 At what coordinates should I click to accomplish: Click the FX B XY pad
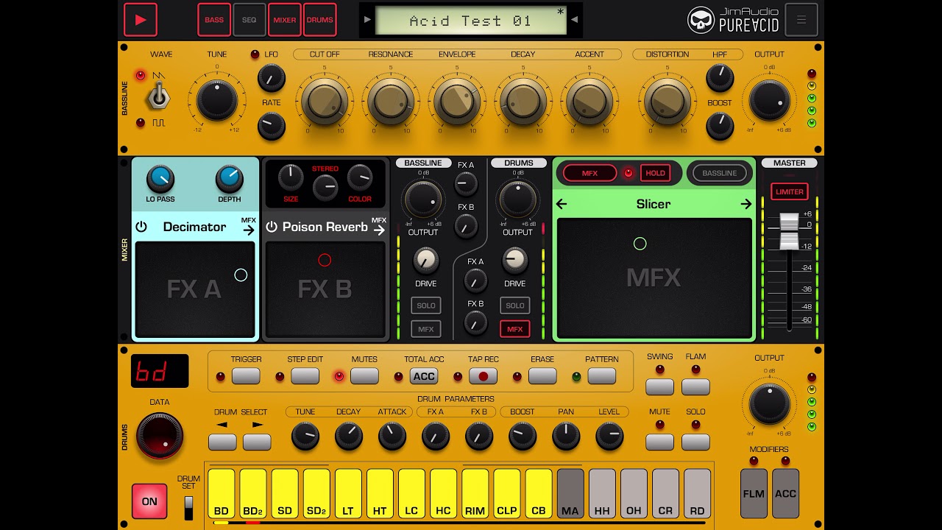pos(325,289)
